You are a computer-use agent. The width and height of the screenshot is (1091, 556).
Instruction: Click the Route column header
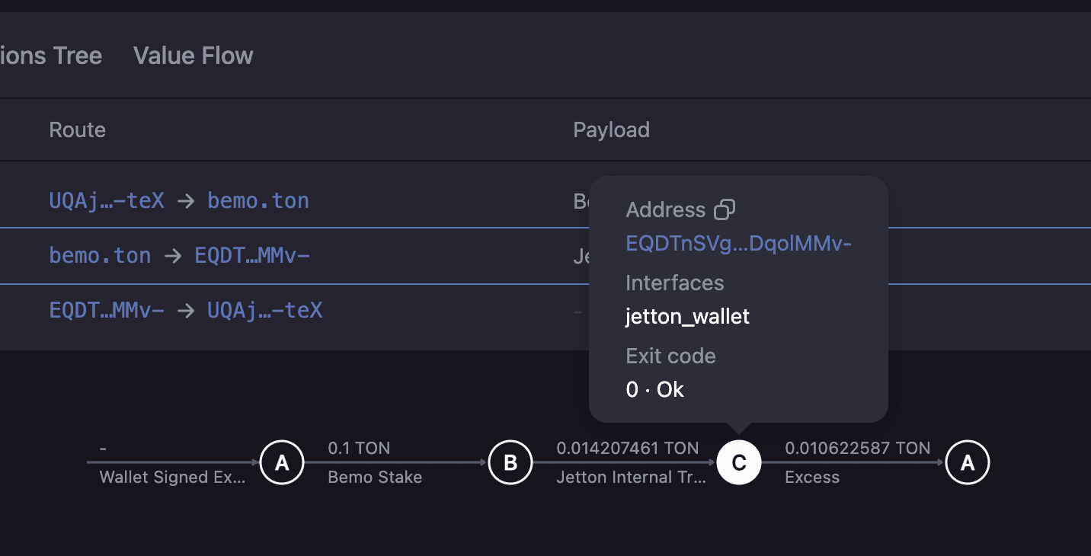click(77, 129)
